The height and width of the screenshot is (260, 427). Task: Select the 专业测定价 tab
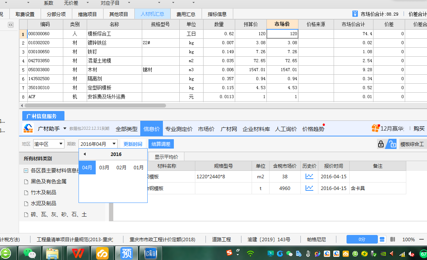tap(179, 129)
